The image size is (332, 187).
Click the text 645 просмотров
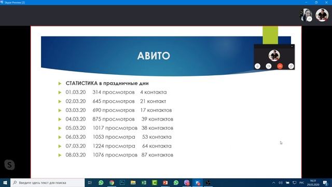(x=114, y=101)
